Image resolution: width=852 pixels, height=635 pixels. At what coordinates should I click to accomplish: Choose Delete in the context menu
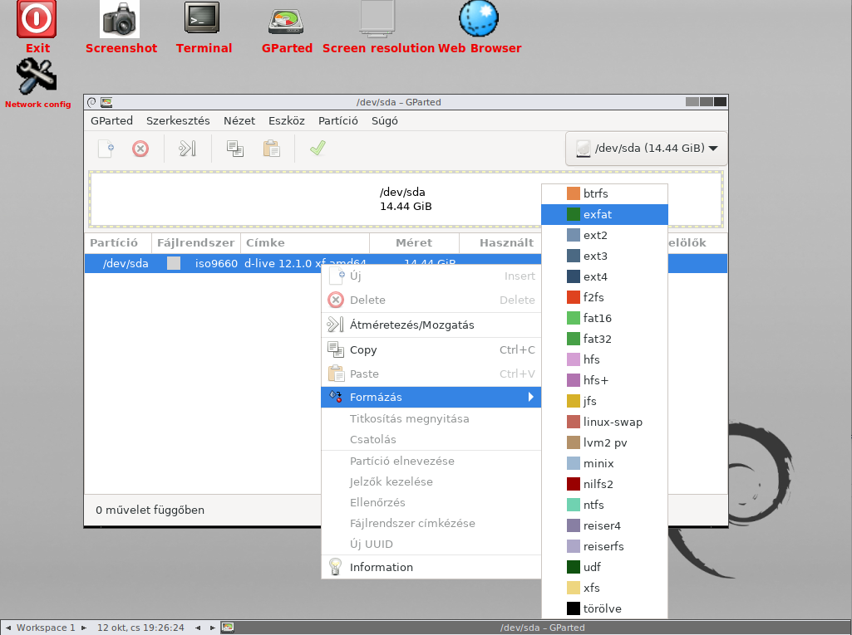431,300
